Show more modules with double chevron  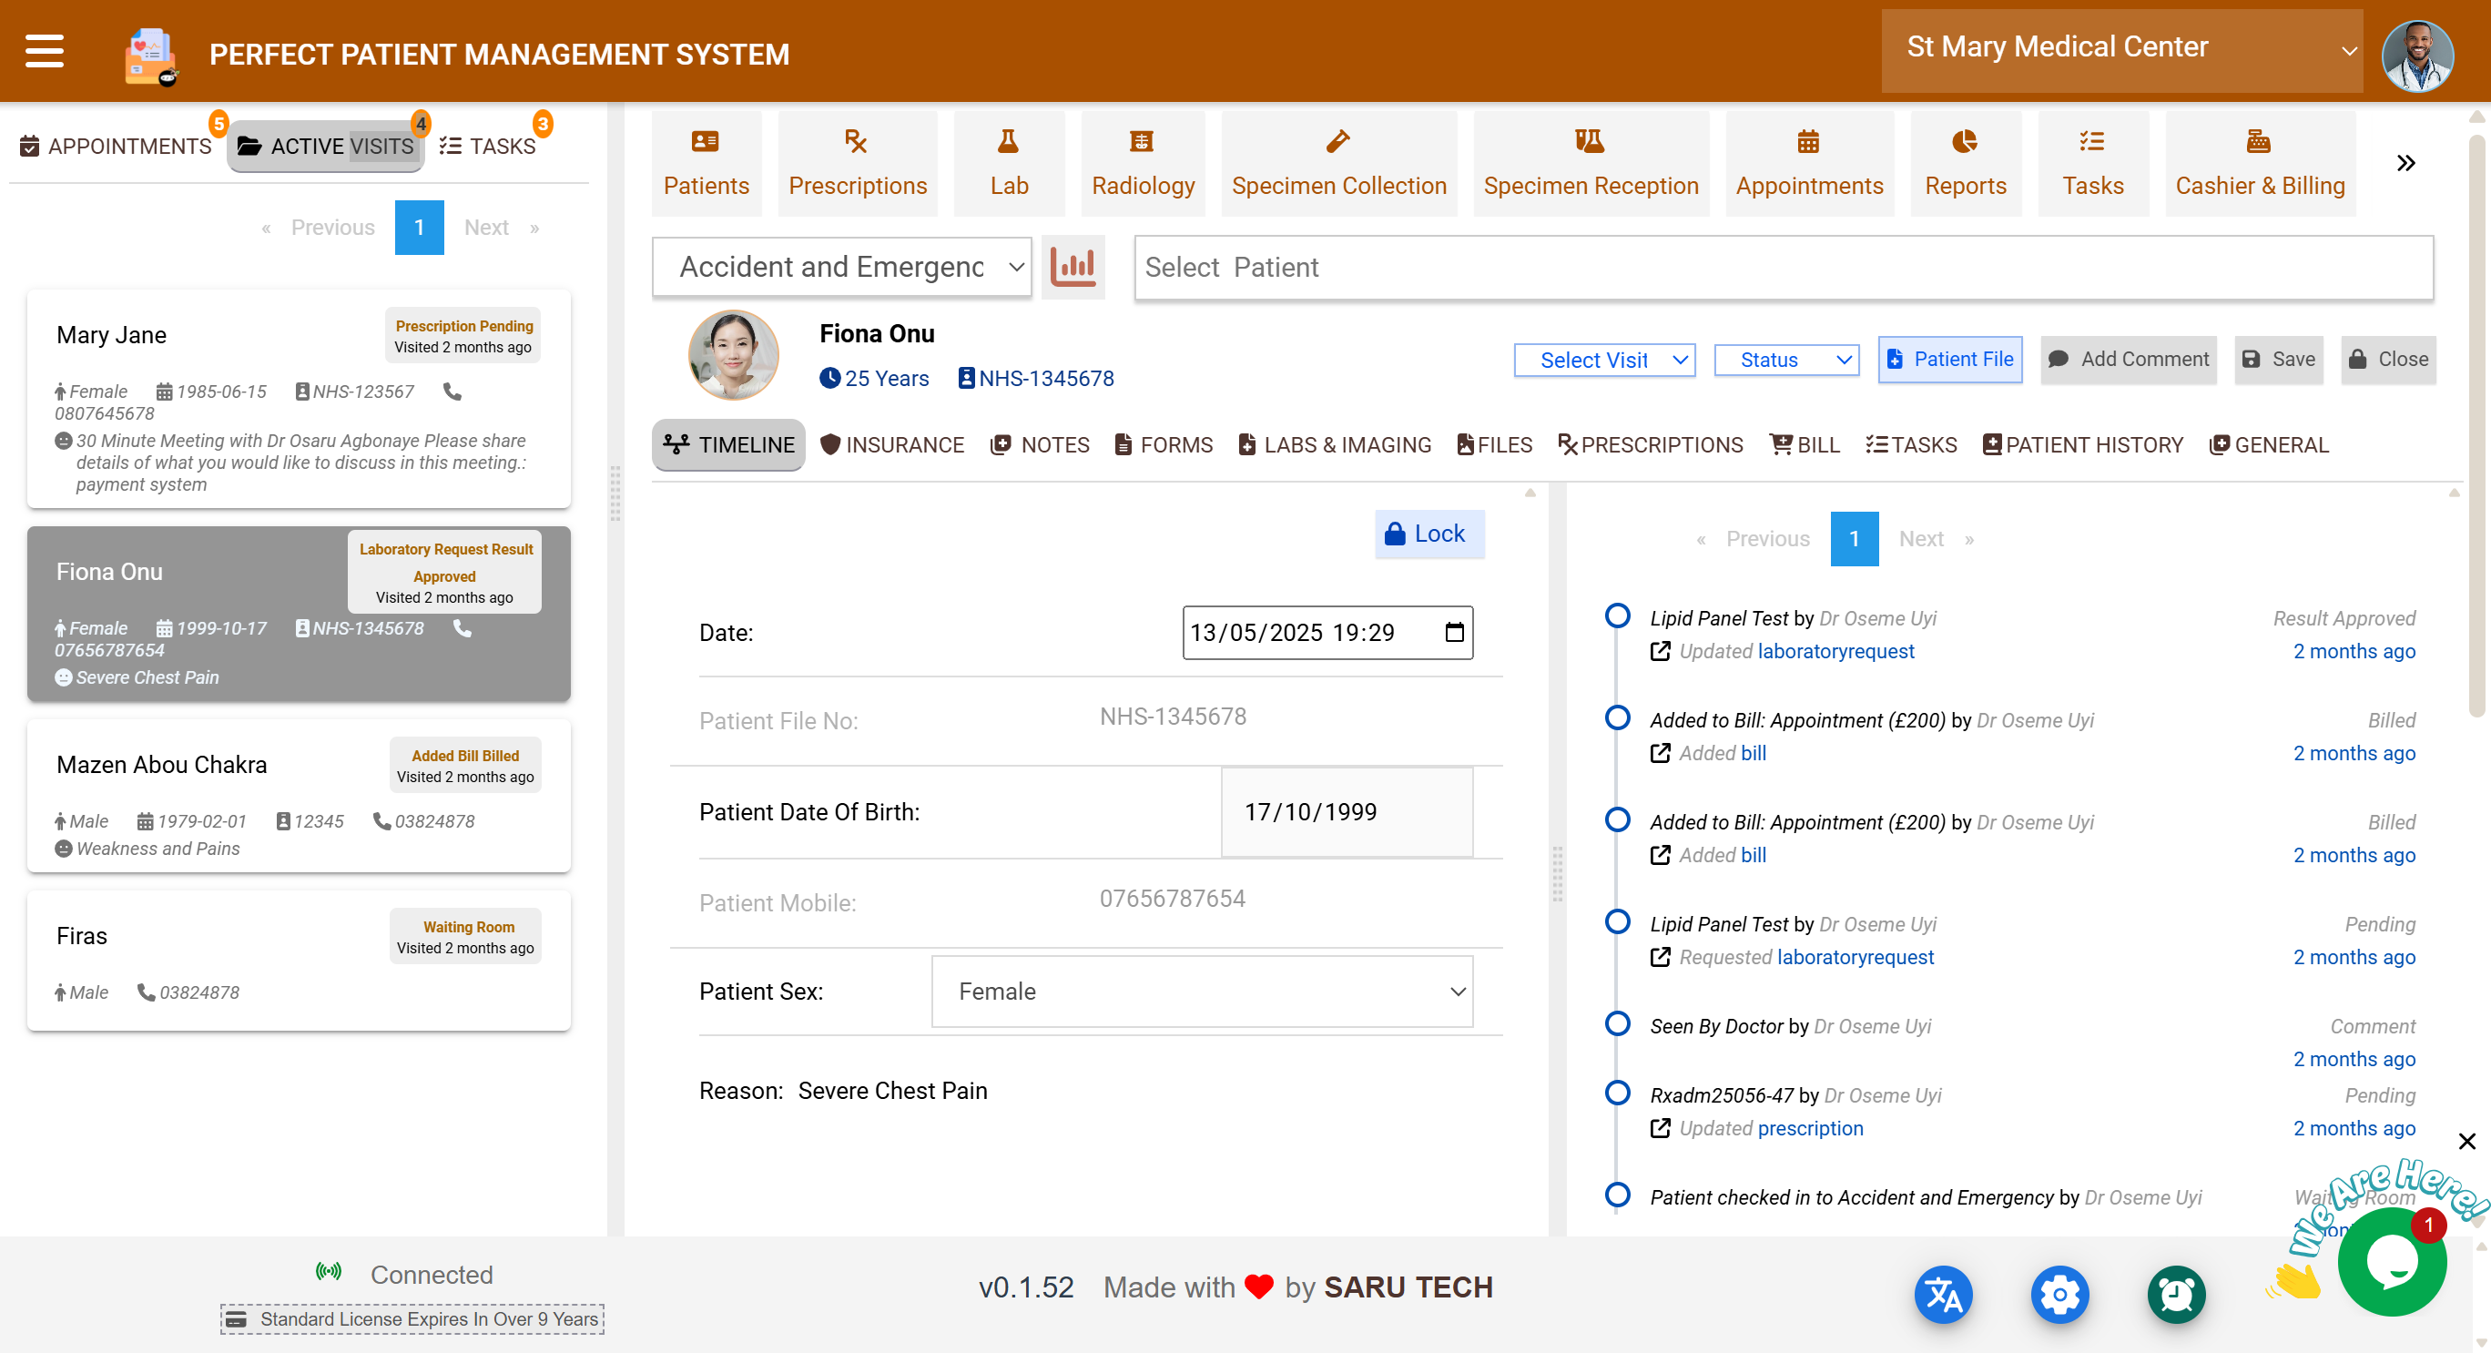(2406, 162)
